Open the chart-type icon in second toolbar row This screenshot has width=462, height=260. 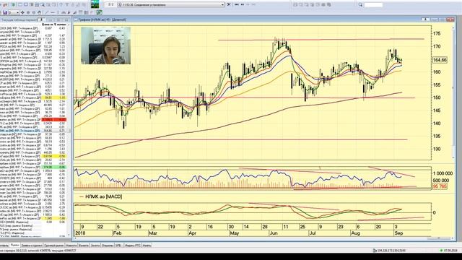pyautogui.click(x=5, y=13)
